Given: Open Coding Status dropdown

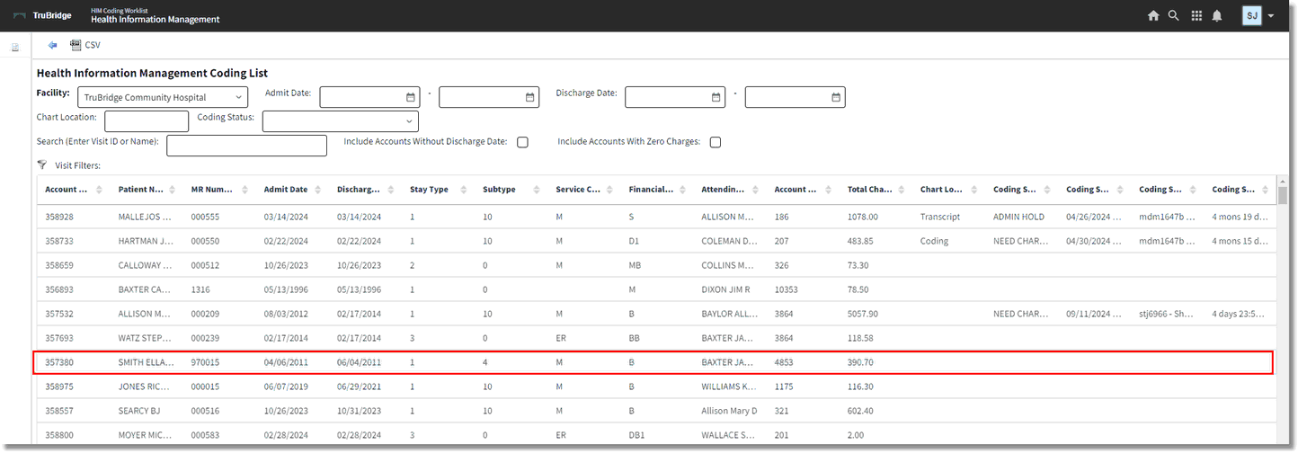Looking at the screenshot, I should [340, 121].
